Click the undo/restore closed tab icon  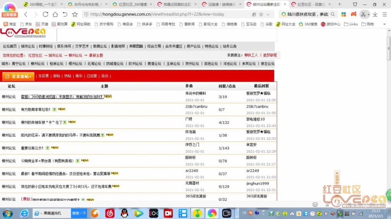click(65, 14)
